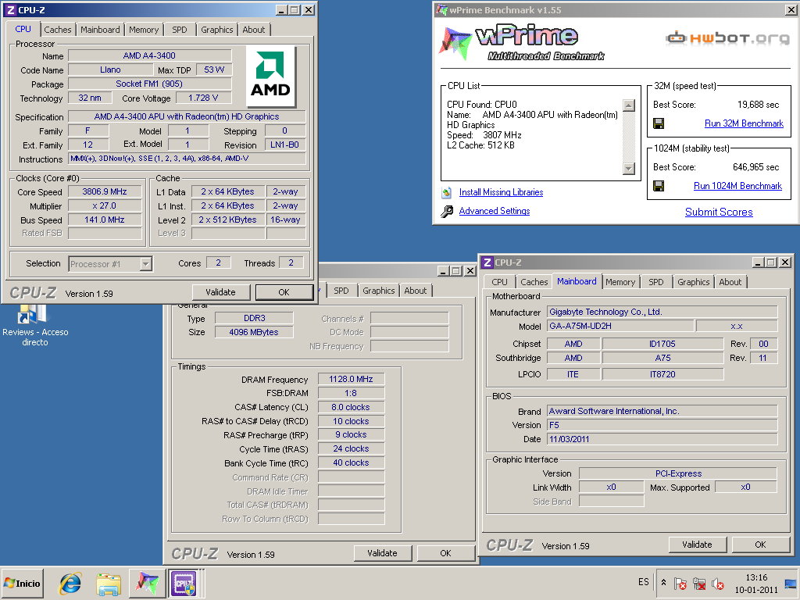Click the Action Center flag tray icon

pyautogui.click(x=680, y=583)
